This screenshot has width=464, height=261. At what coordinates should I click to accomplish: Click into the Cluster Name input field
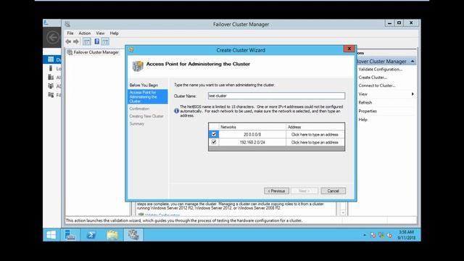[276, 96]
